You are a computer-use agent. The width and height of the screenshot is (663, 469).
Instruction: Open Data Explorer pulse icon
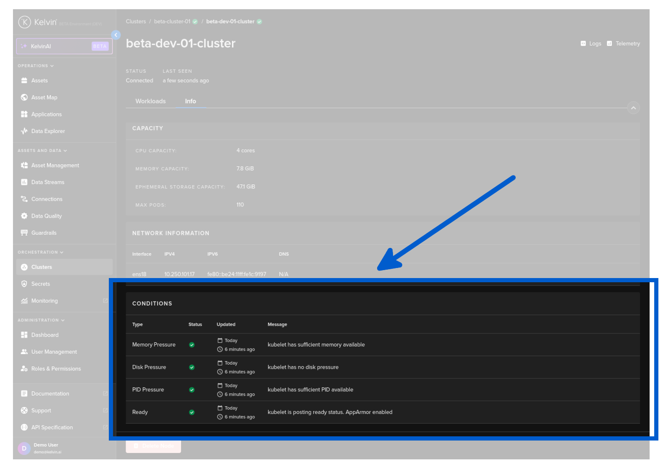pyautogui.click(x=24, y=131)
